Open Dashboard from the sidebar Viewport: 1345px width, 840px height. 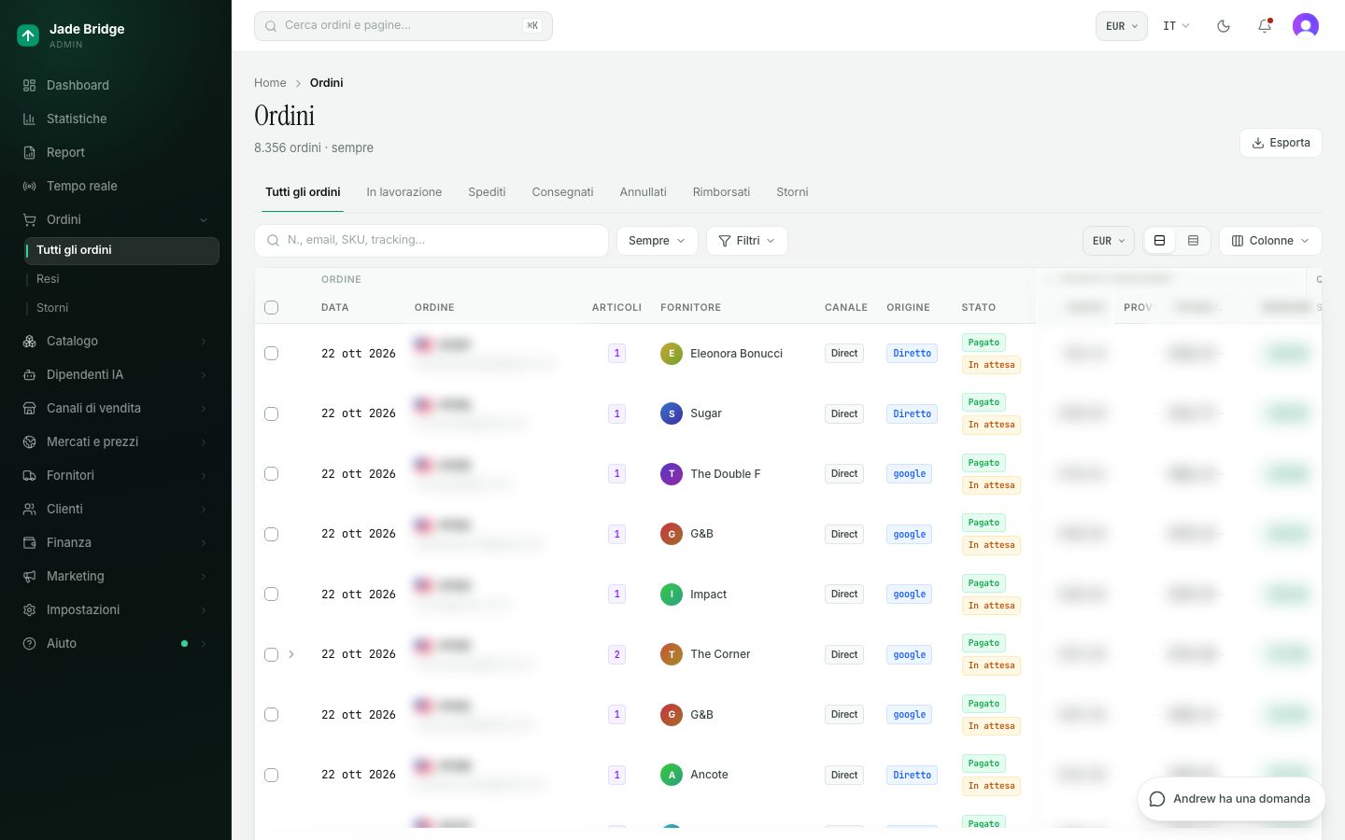tap(116, 85)
